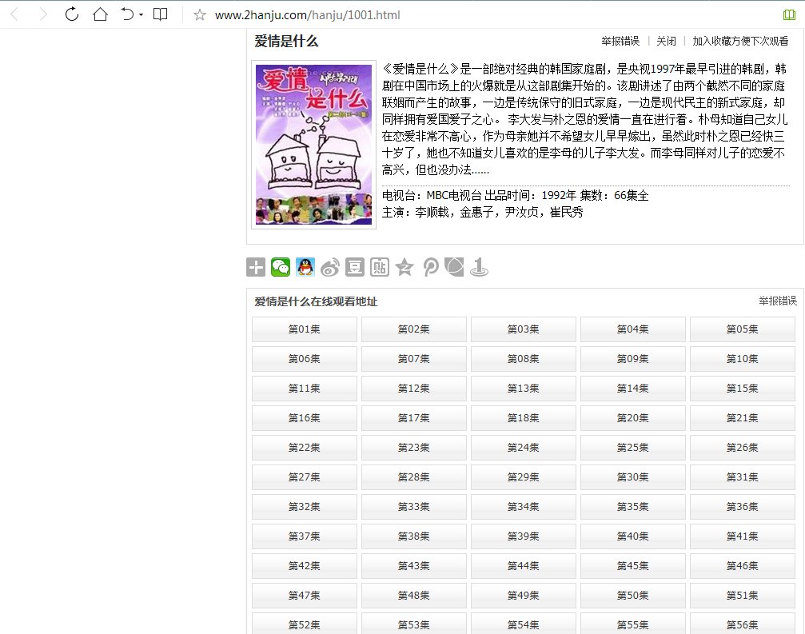The height and width of the screenshot is (634, 805).
Task: Open episode 第33集
Action: pyautogui.click(x=413, y=506)
